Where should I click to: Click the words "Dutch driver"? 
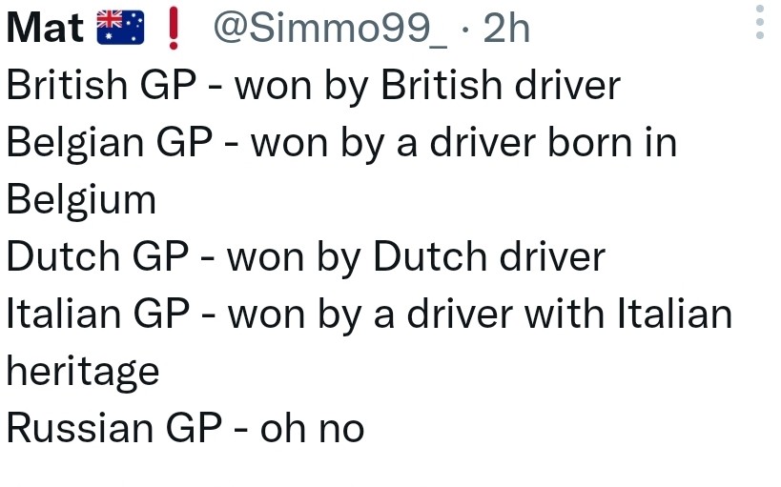click(x=488, y=257)
